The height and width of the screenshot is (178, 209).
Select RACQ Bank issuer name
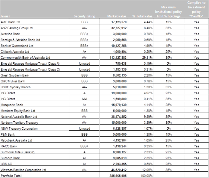(9, 146)
